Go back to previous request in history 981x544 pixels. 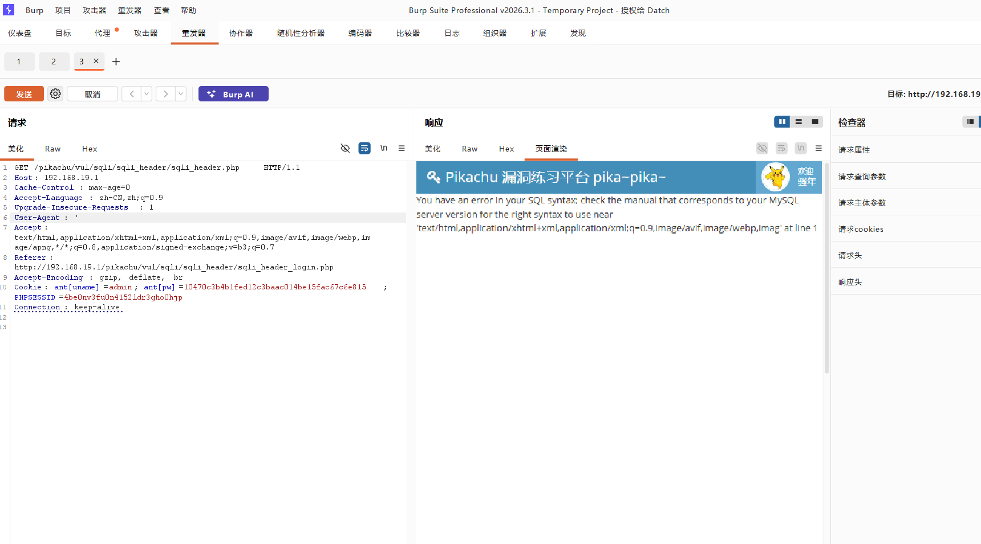click(x=132, y=94)
